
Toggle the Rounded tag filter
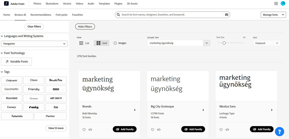click(12, 98)
